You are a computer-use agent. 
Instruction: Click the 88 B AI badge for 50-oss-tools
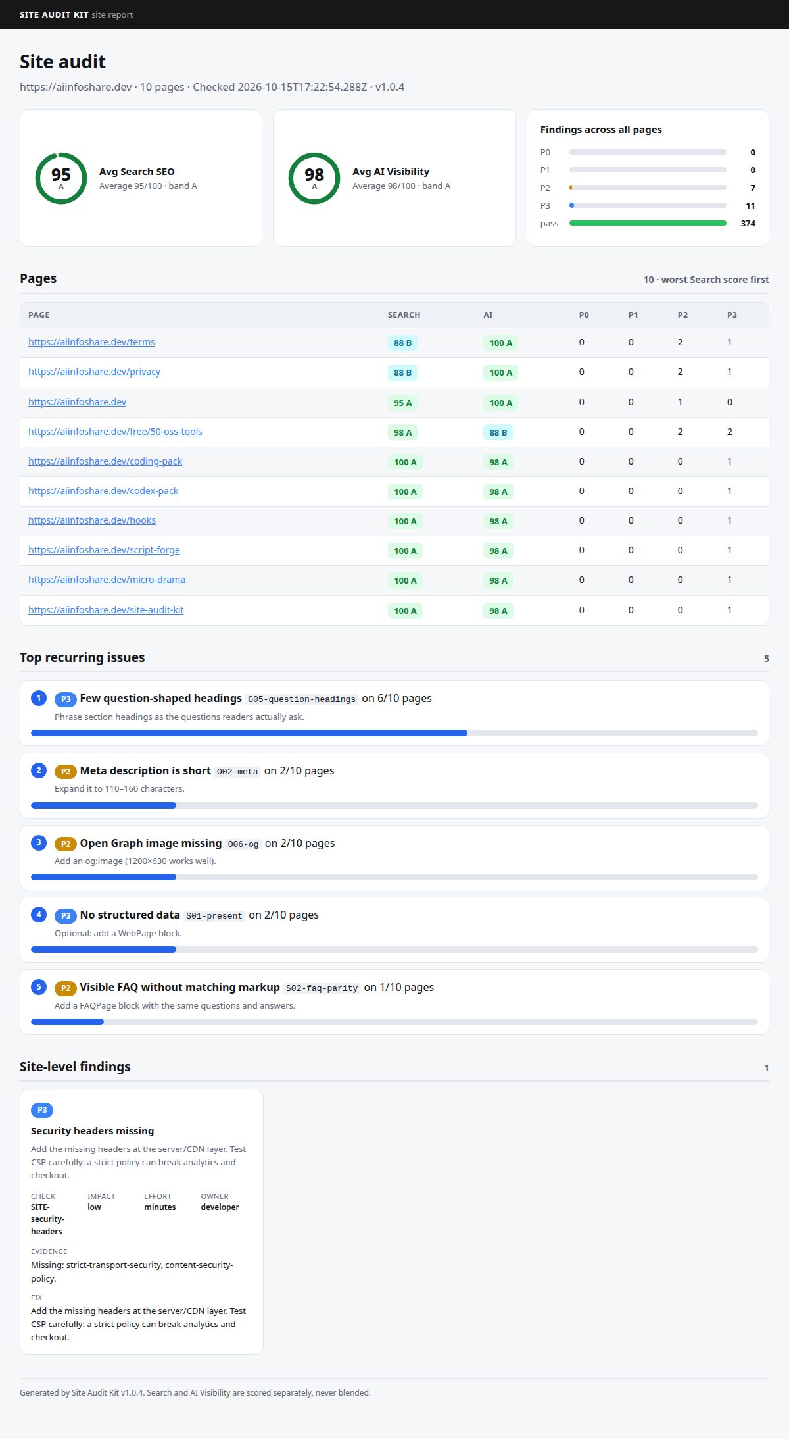coord(498,432)
